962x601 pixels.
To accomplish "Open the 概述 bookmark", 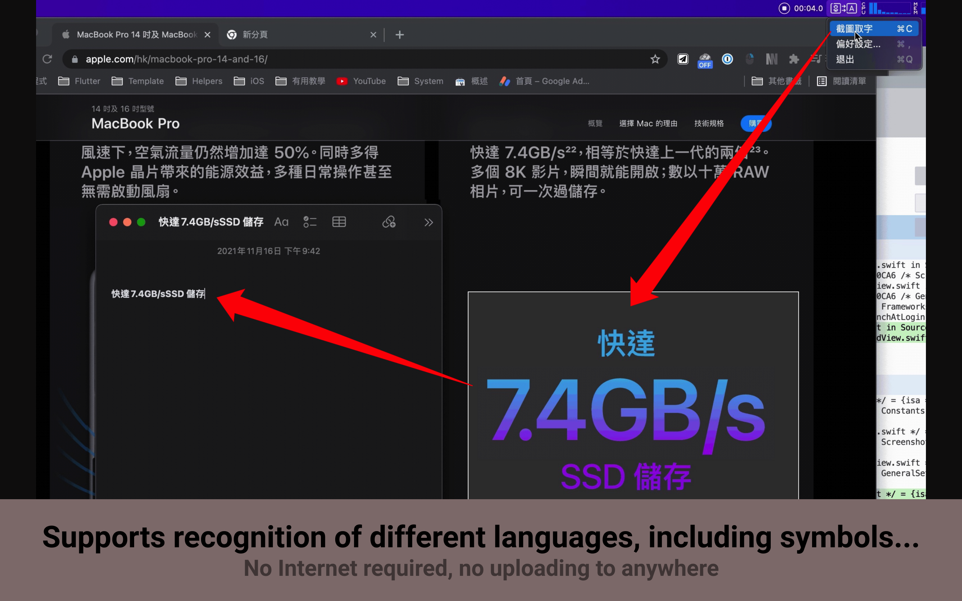I will point(472,81).
